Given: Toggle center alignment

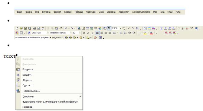Looking at the screenshot, I should coord(102,33).
